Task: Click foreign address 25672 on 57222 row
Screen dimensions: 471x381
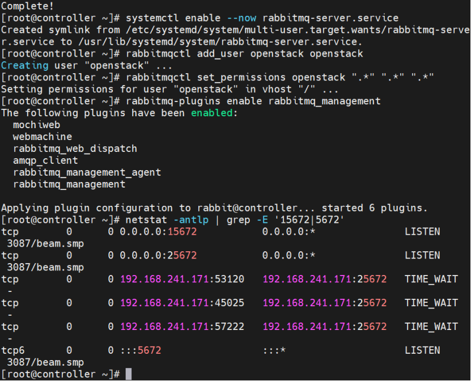Action: point(324,327)
